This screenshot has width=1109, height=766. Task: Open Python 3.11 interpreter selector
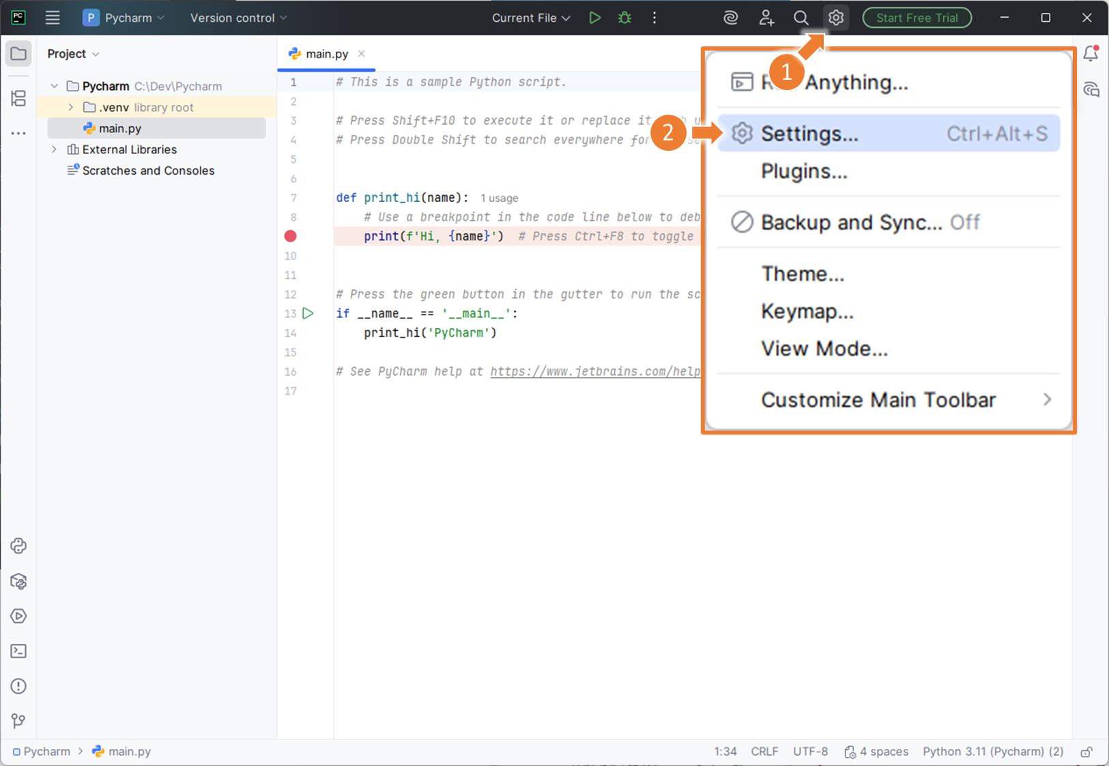point(993,752)
